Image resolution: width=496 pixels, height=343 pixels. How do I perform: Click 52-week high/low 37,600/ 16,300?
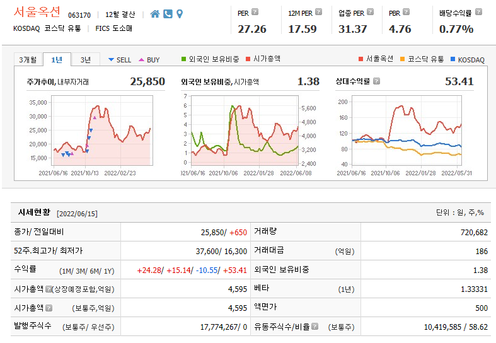[x=221, y=251]
